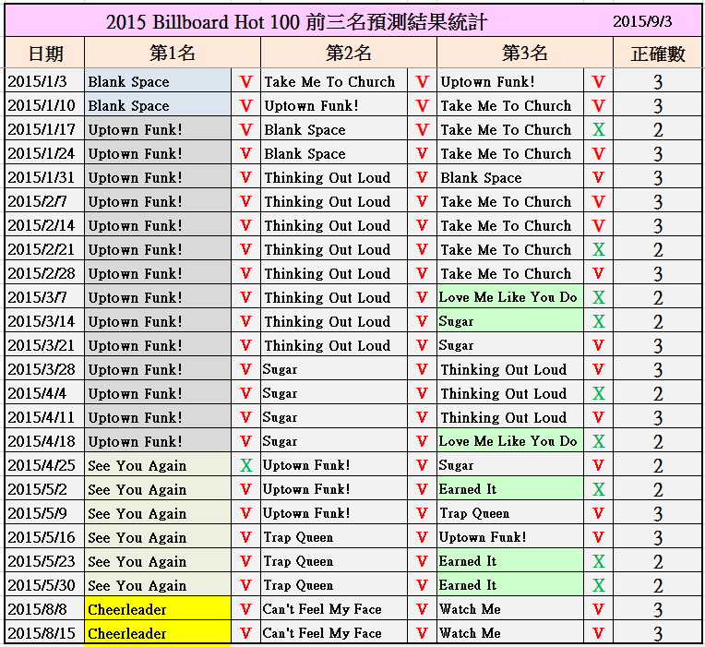Screen dimensions: 705x647
Task: Click the green X in the 2015/5/23 row
Action: pos(599,561)
